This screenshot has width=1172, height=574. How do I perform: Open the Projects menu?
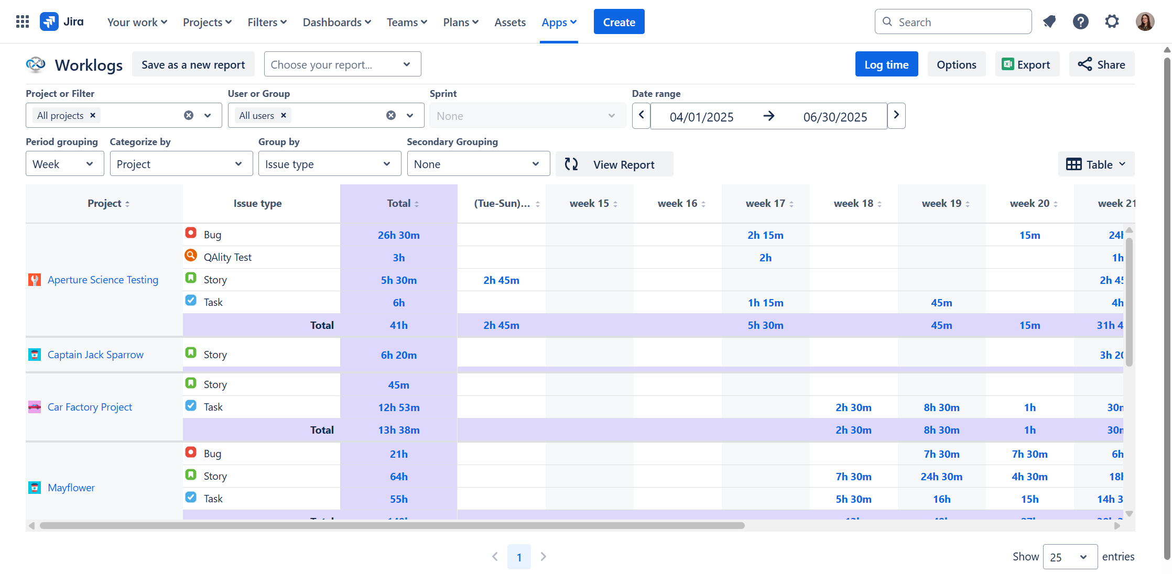(208, 22)
